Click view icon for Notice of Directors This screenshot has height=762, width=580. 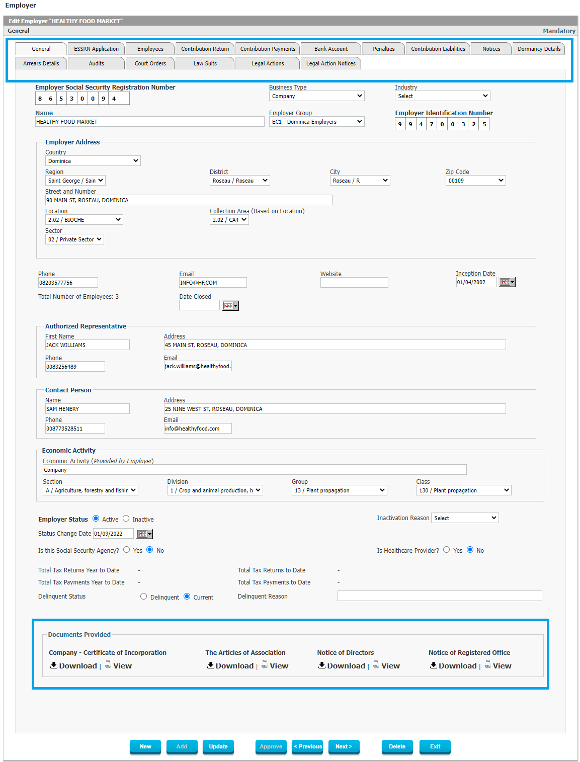376,665
